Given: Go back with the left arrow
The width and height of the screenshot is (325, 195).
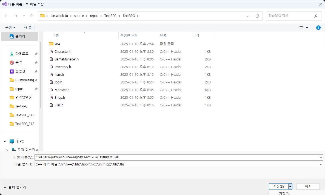Looking at the screenshot, I should tap(6, 16).
